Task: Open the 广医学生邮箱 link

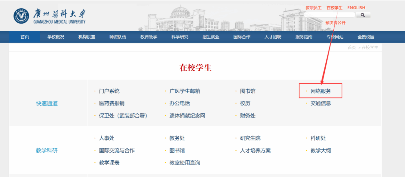Action: point(185,91)
